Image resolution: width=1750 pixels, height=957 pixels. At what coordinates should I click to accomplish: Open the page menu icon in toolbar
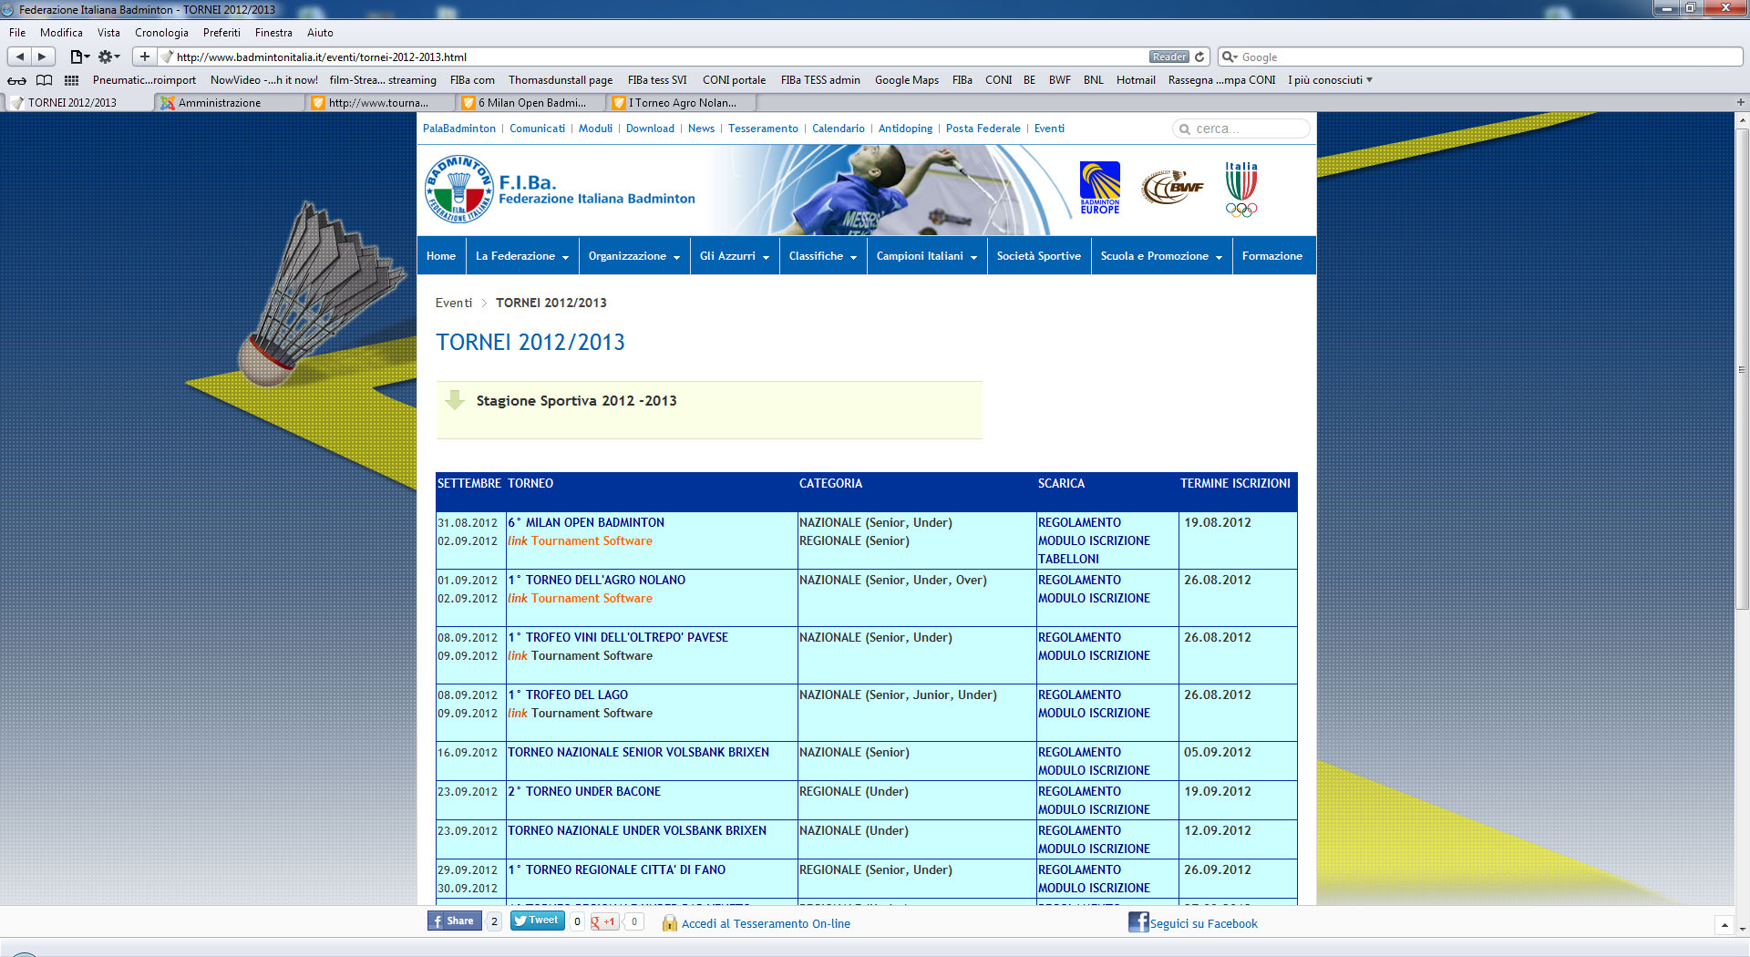pos(79,57)
